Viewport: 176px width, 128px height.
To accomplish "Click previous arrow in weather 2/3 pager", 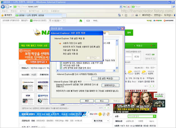I will [150, 86].
